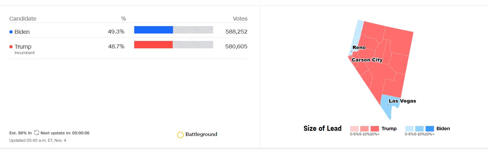Click the Candidate column header
Image resolution: width=488 pixels, height=155 pixels.
pyautogui.click(x=23, y=19)
